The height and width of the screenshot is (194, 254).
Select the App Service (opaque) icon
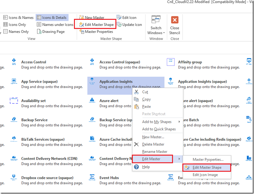click(14, 81)
